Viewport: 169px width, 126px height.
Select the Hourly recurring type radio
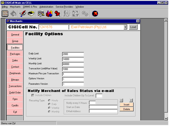[49, 100]
